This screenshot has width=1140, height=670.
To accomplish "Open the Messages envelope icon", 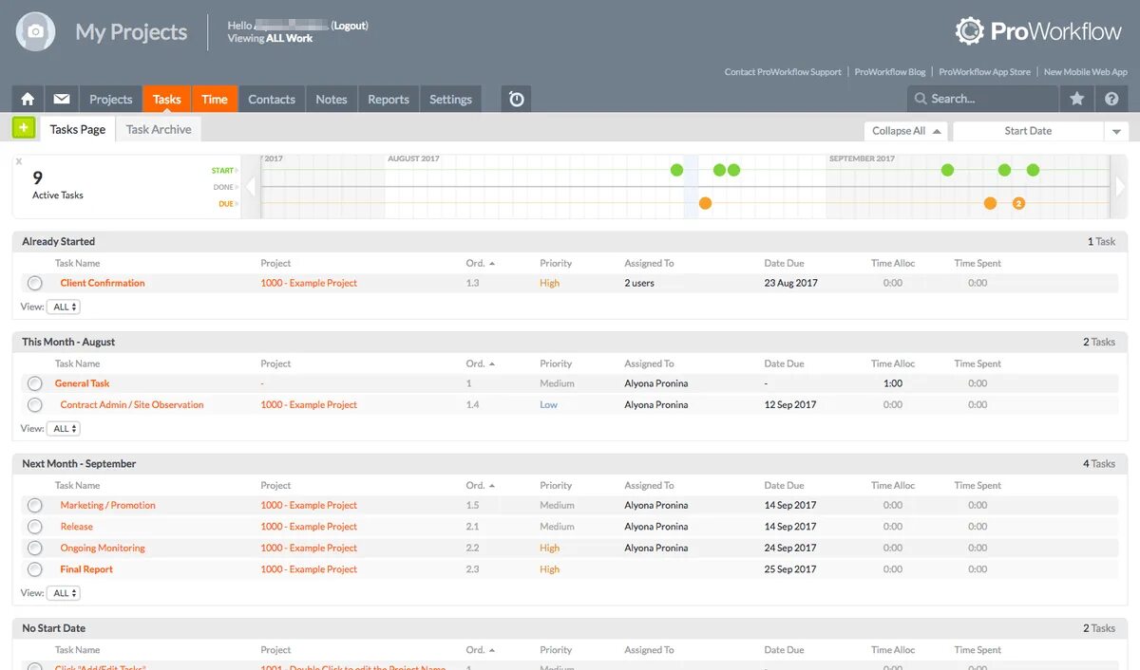I will pos(62,99).
